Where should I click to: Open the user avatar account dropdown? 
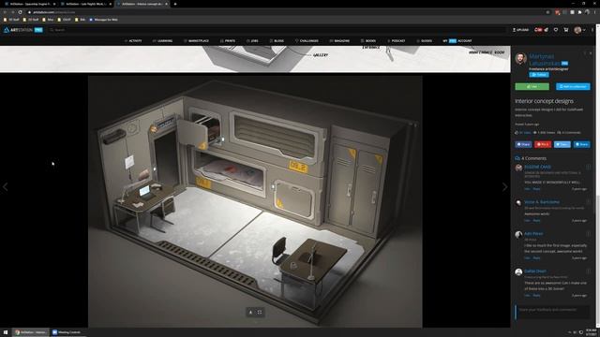(x=579, y=30)
